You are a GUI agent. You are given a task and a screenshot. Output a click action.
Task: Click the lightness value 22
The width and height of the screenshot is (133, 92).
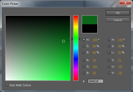pos(119,52)
